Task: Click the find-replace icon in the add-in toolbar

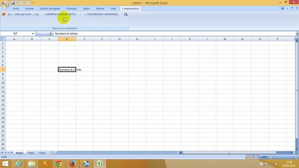Action: coord(126,14)
